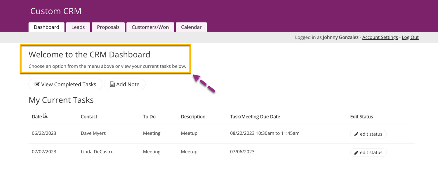Viewport: 438px width, 184px height.
Task: Open the Account Settings link
Action: pyautogui.click(x=380, y=37)
